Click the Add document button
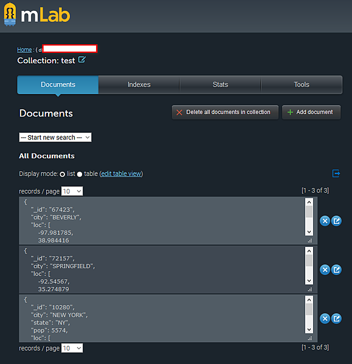Image resolution: width=352 pixels, height=364 pixels. [x=311, y=112]
